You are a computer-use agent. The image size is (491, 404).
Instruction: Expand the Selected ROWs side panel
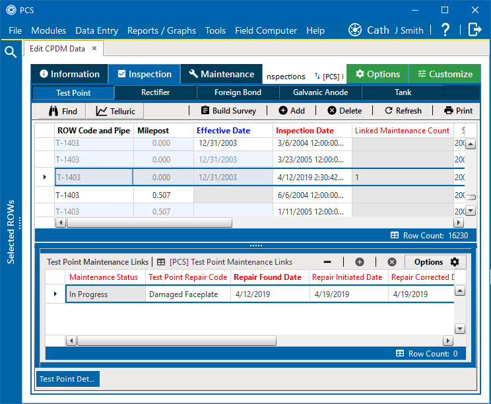click(11, 231)
